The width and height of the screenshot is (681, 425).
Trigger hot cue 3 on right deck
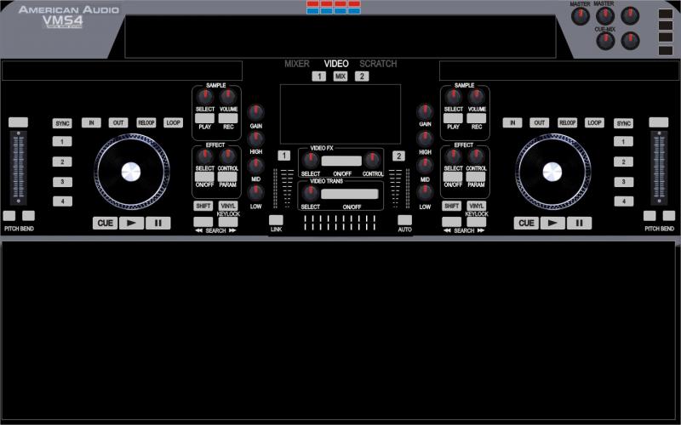[x=624, y=182]
